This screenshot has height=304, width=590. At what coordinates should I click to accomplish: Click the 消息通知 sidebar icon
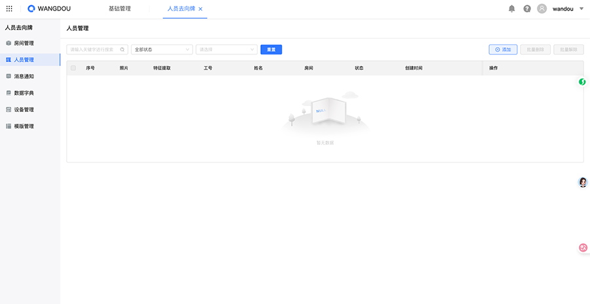pyautogui.click(x=9, y=77)
